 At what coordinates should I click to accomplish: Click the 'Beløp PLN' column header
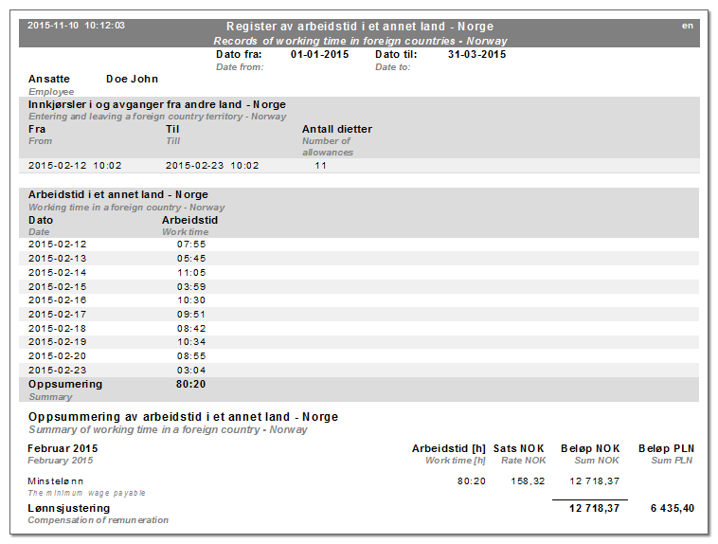pyautogui.click(x=666, y=448)
